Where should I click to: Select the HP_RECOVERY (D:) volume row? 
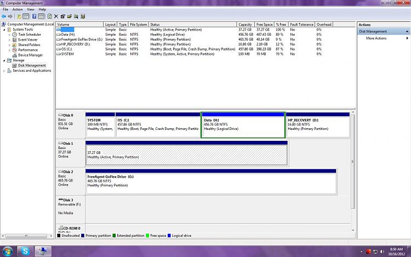coord(194,44)
